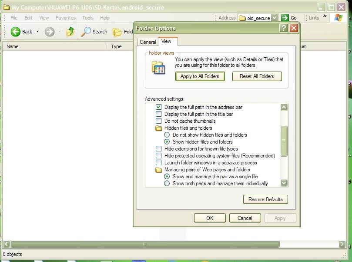Image resolution: width=352 pixels, height=262 pixels.
Task: Click the grey Forward arrow icon
Action: (x=50, y=32)
